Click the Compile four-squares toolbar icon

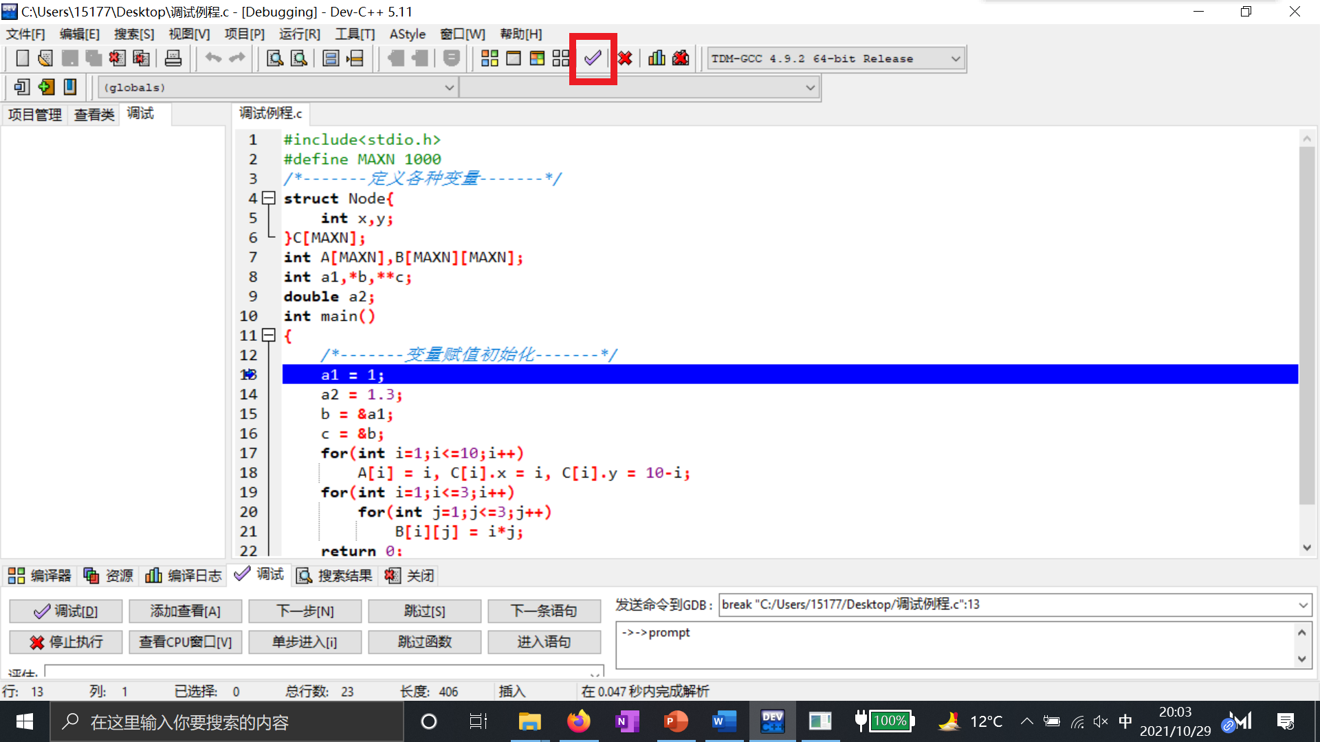(x=489, y=58)
